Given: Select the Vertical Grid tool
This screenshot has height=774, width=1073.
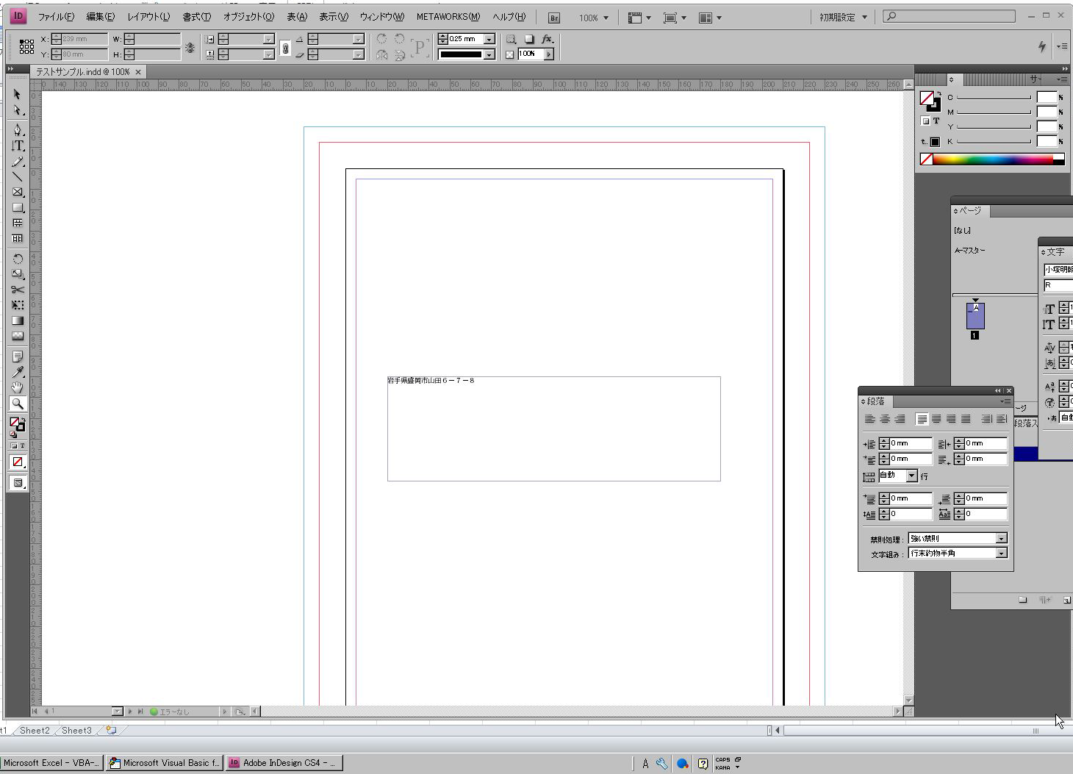Looking at the screenshot, I should tap(18, 239).
